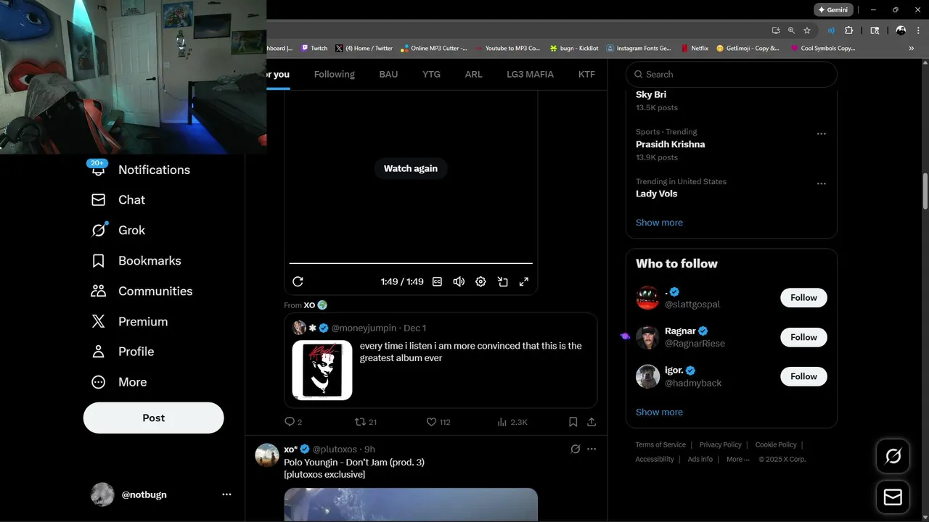Enter fullscreen video mode
Image resolution: width=929 pixels, height=522 pixels.
coord(524,281)
